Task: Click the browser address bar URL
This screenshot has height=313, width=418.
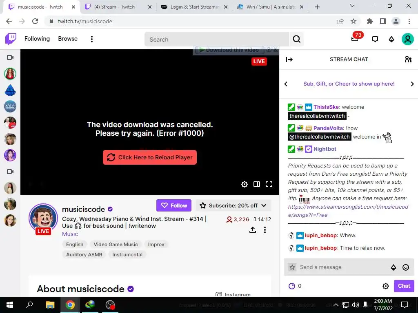Action: coord(85,21)
